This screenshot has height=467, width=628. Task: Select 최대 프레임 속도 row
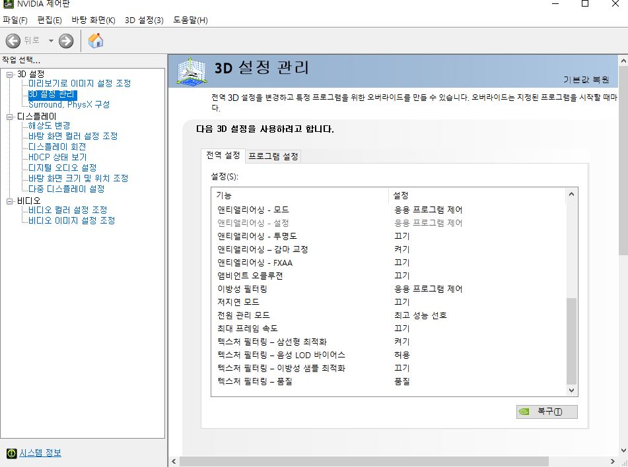coord(388,328)
